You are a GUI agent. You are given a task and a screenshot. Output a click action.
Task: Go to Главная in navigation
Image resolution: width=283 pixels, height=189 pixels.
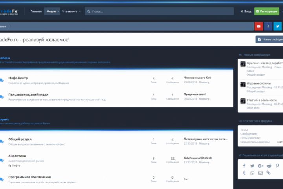point(36,11)
